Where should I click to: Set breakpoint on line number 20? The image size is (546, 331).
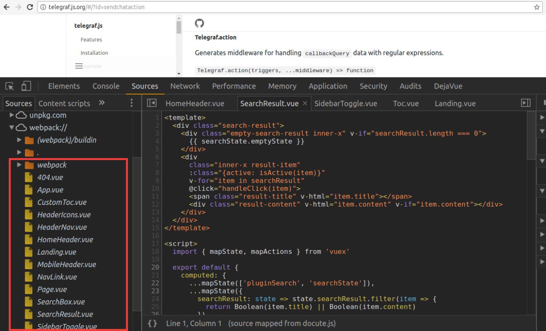155,267
